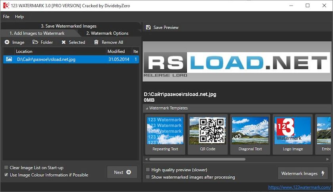333x192 pixels.
Task: Click the Remove All trash icon
Action: tap(96, 42)
